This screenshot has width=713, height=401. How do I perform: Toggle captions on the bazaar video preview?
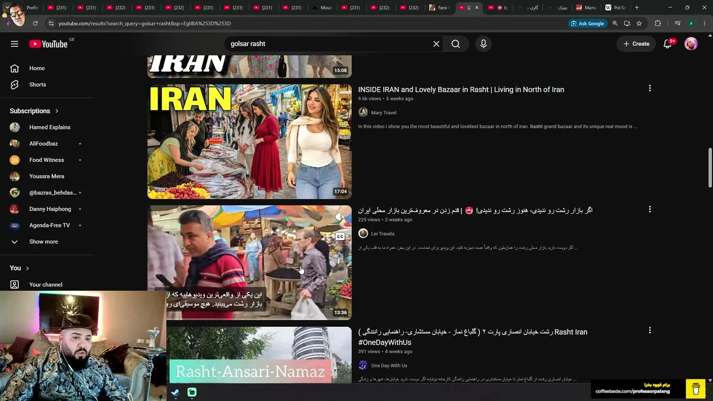tap(340, 237)
